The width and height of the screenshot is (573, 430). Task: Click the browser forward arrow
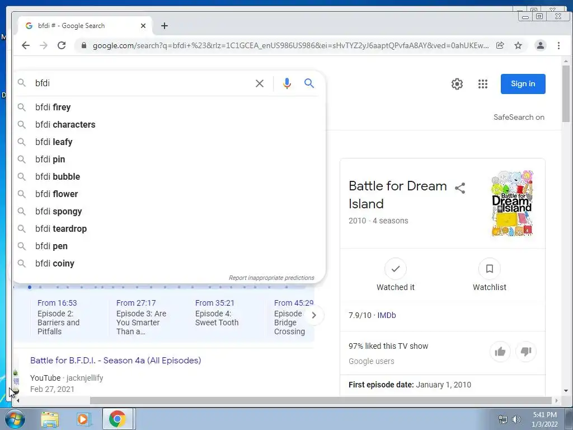(x=44, y=45)
